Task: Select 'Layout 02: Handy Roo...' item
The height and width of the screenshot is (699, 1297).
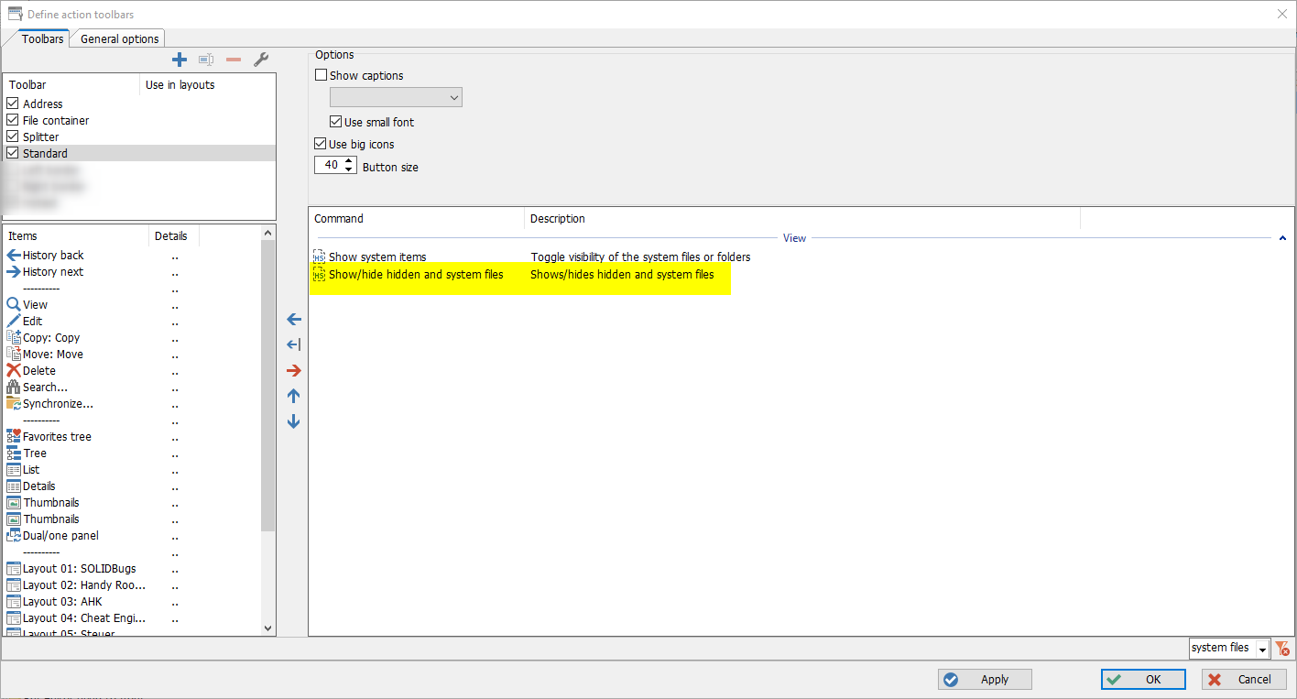Action: (x=76, y=585)
